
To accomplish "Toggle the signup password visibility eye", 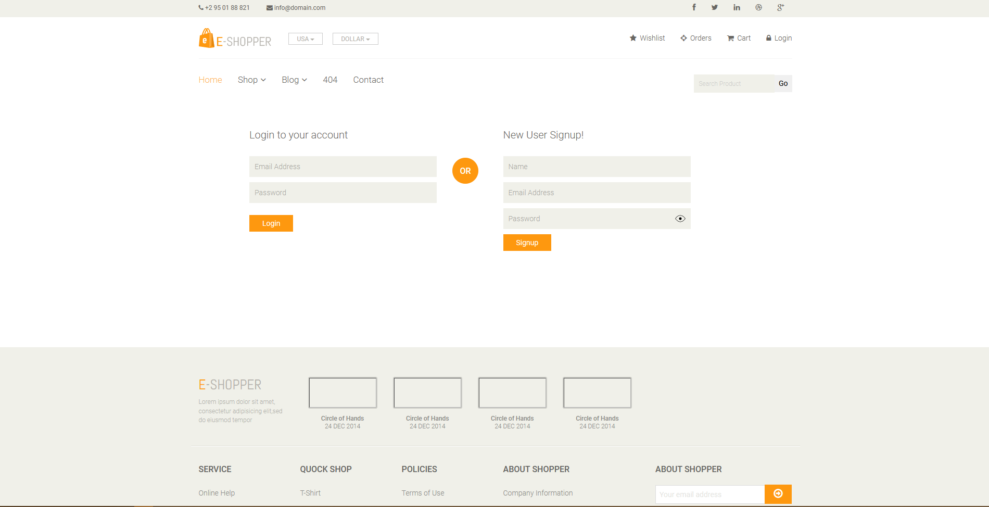I will click(x=680, y=219).
